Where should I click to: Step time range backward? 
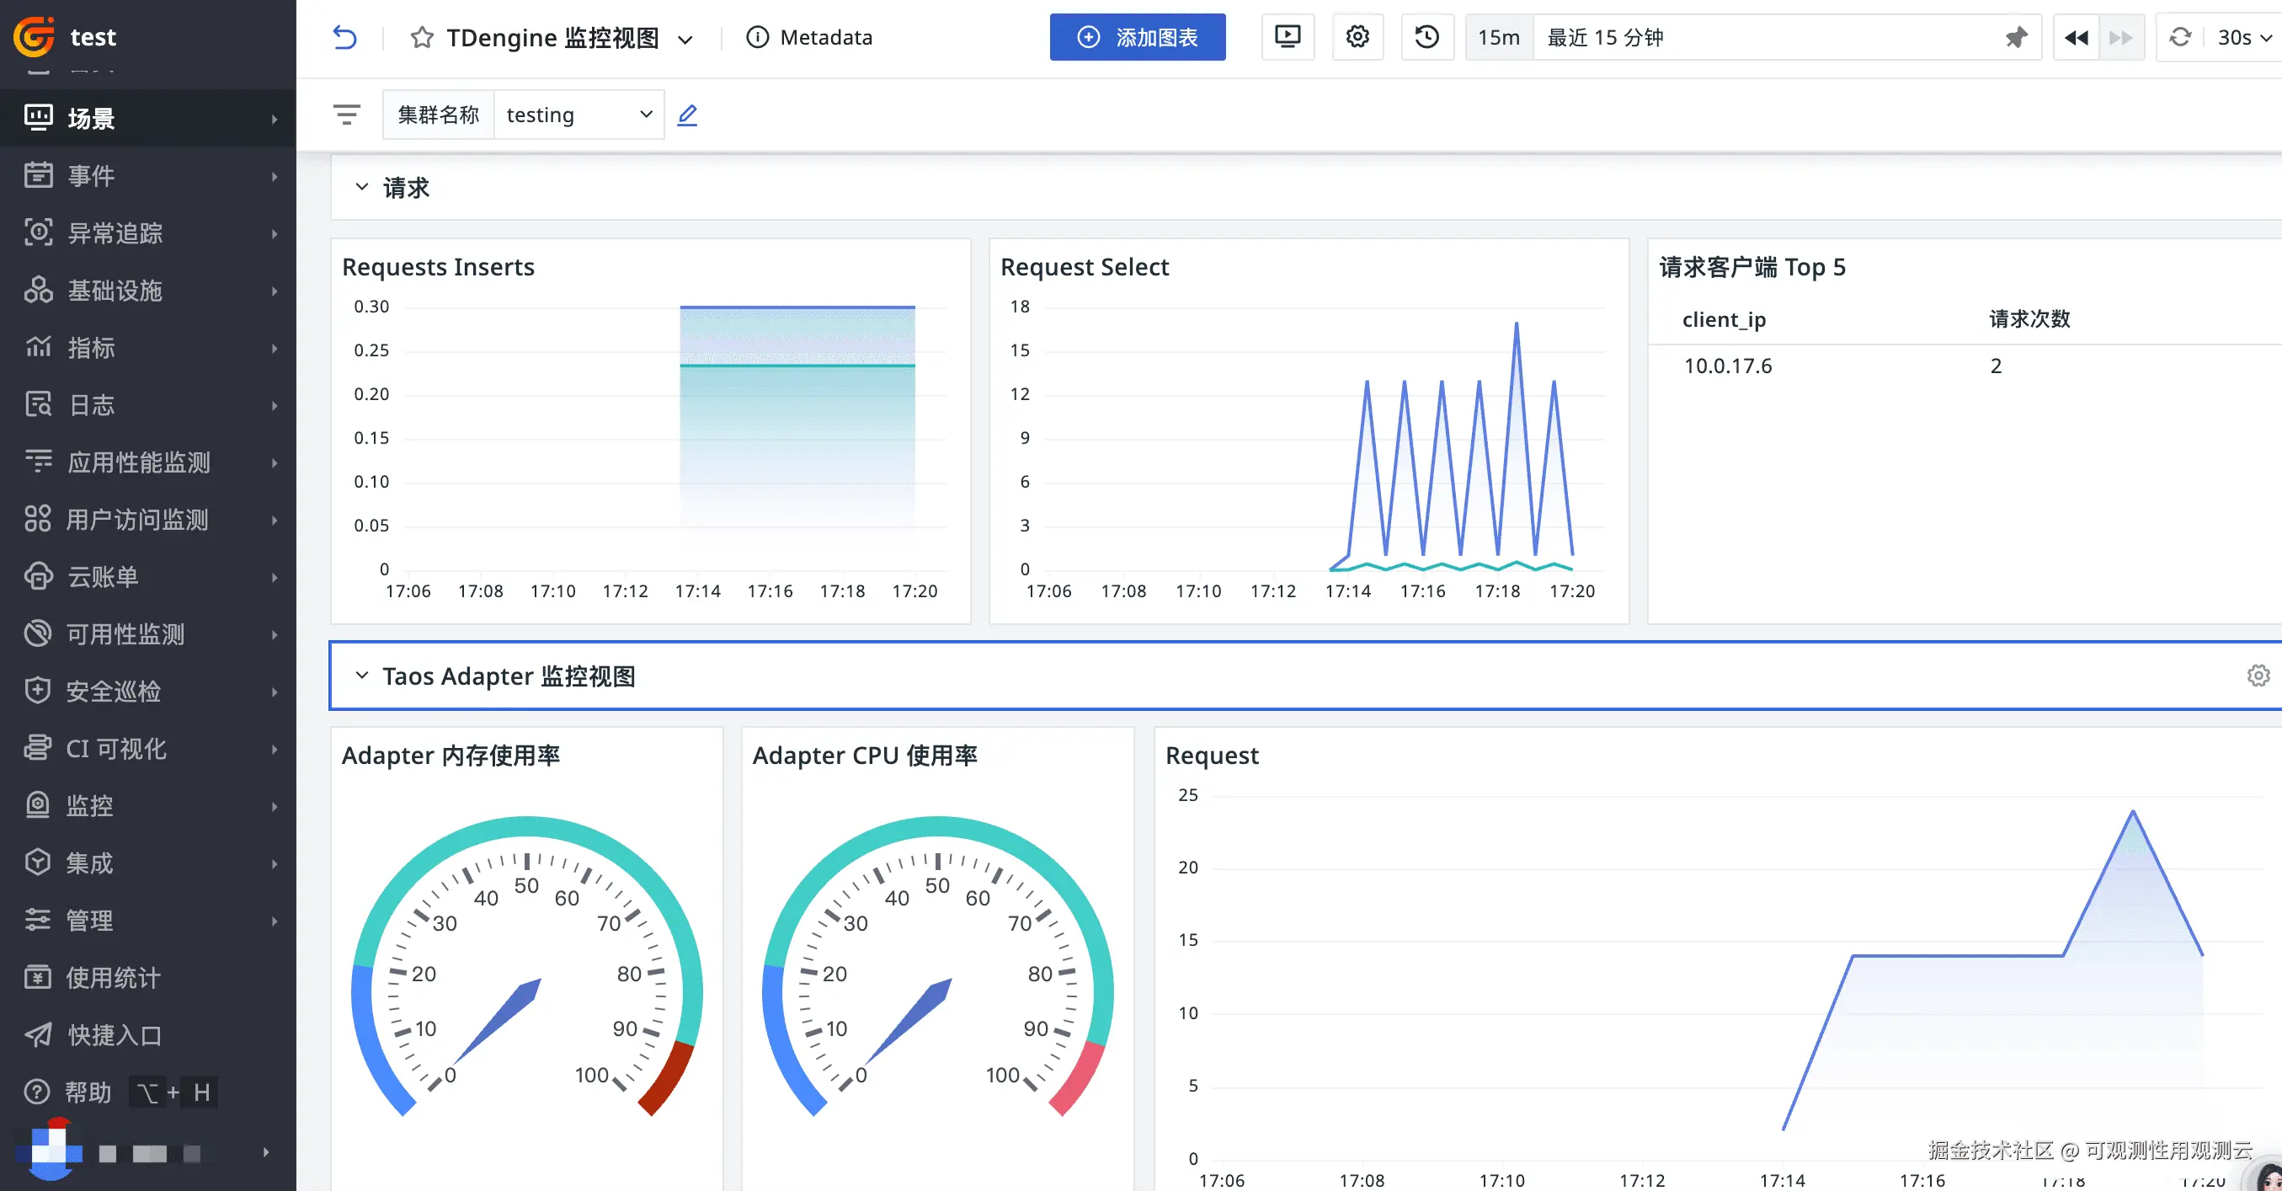tap(2076, 37)
